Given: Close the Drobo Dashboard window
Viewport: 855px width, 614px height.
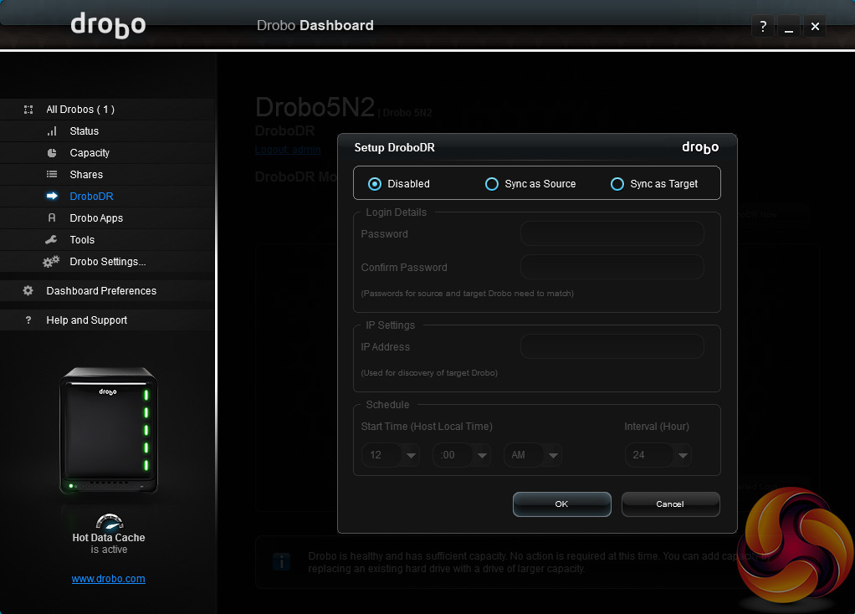Looking at the screenshot, I should [815, 26].
